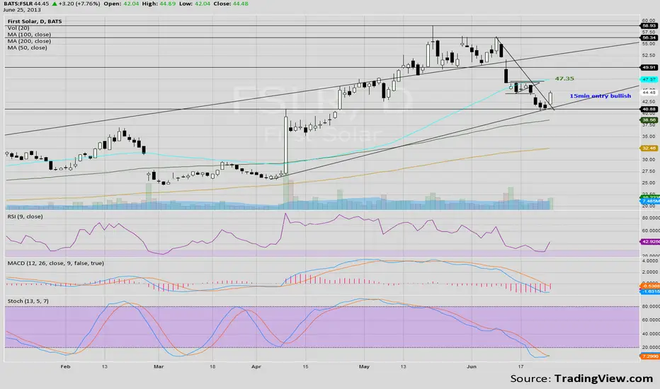660x389 pixels.
Task: Click the First Solar, D, BATS title
Action: point(35,21)
